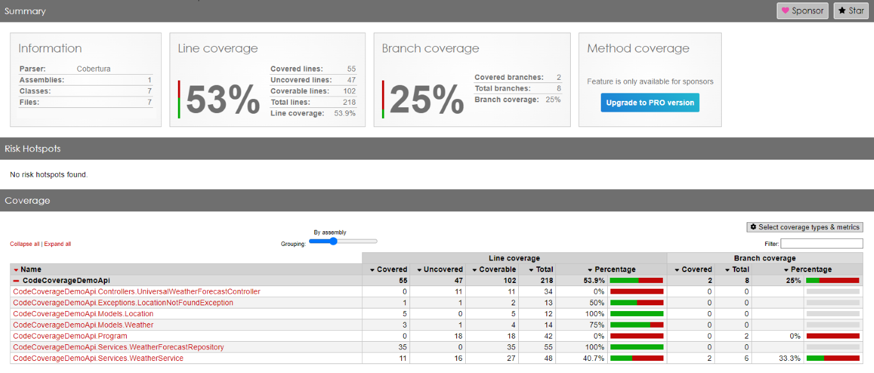The image size is (874, 373).
Task: Sort by branch coverage Total column
Action: (736, 270)
